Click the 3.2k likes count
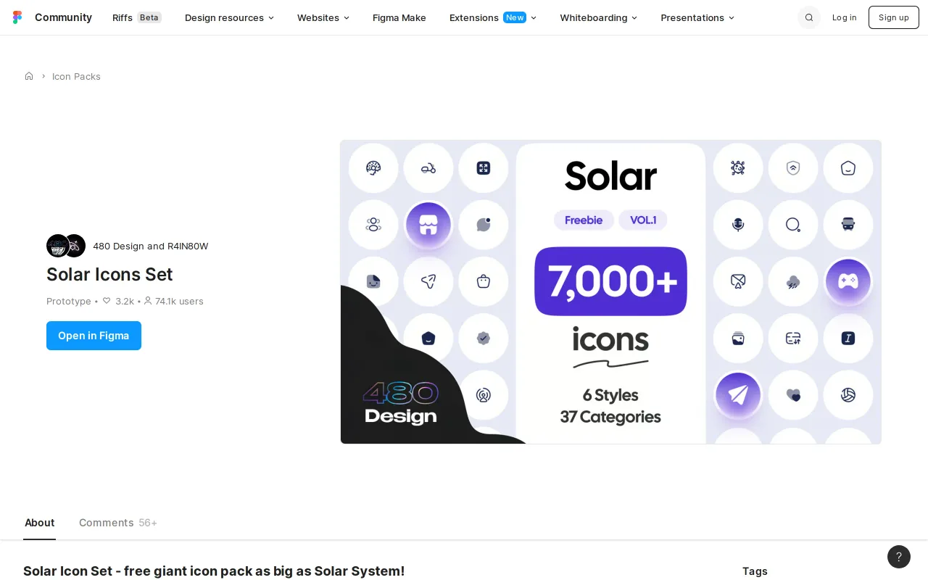 (x=125, y=301)
